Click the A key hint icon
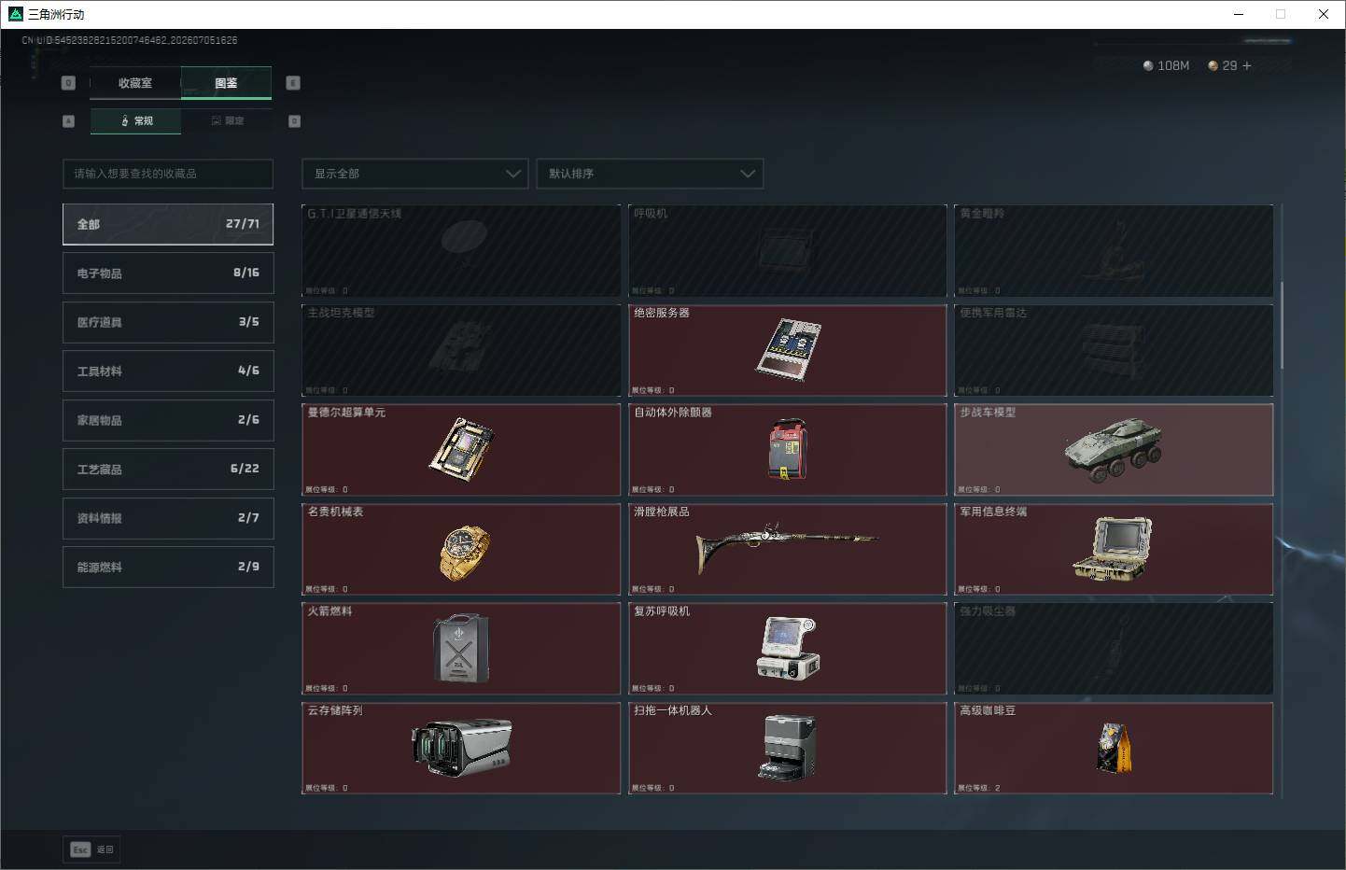Viewport: 1346px width, 870px height. [x=68, y=121]
